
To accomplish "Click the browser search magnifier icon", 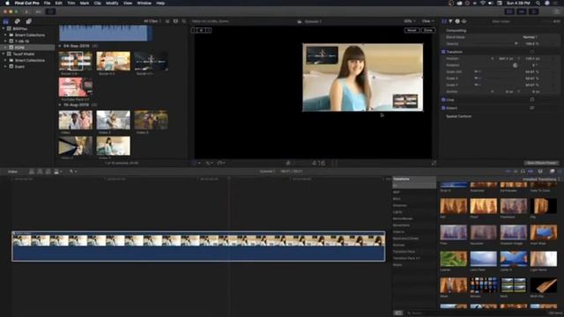I will click(184, 21).
